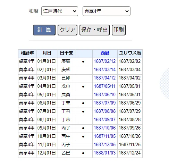
Task: Open the 西暦 column header link
Action: (x=105, y=53)
